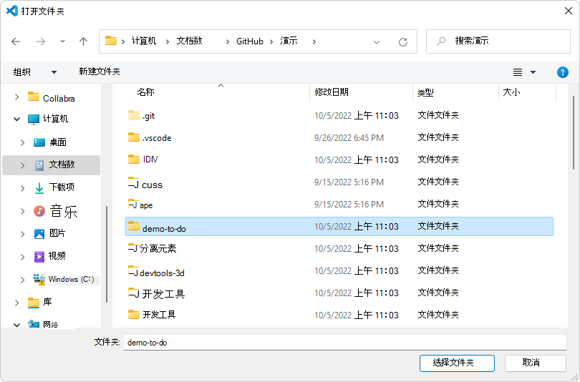Open the view options dropdown arrow
Image resolution: width=580 pixels, height=382 pixels.
pyautogui.click(x=533, y=72)
